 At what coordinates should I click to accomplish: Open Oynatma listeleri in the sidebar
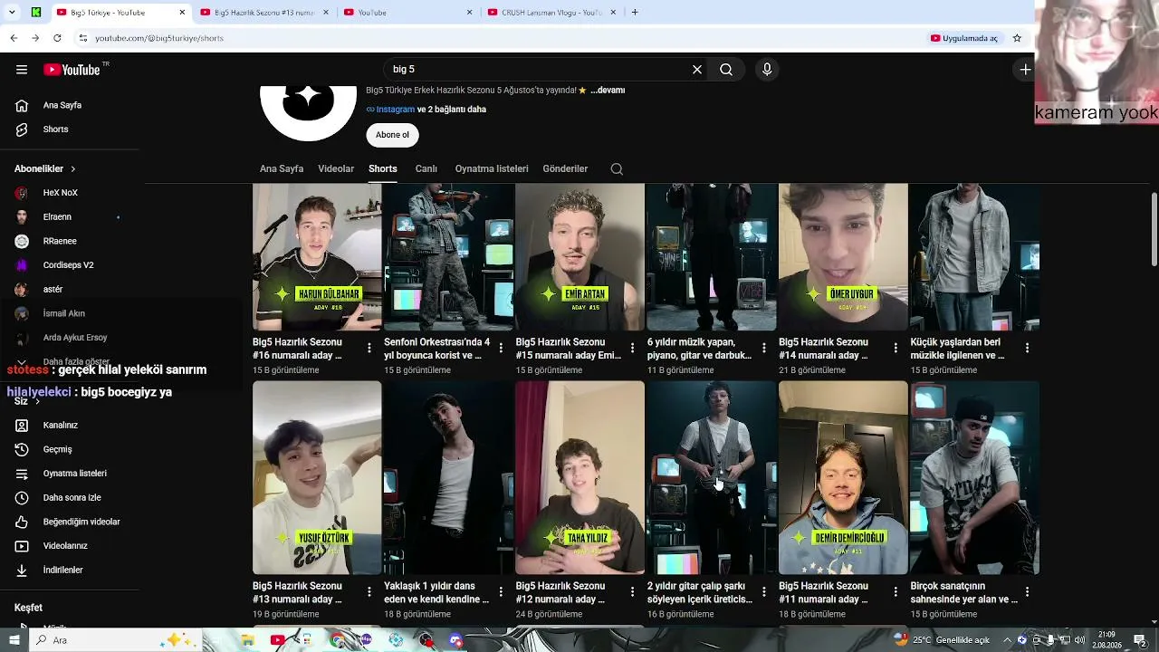[x=75, y=474]
